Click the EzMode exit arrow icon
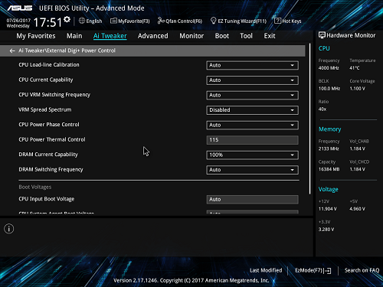Viewport: 383px width, 287px height. 328,271
